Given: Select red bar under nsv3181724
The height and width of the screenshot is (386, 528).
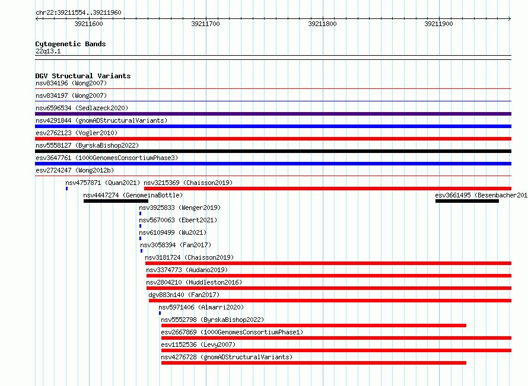Looking at the screenshot, I should coord(328,263).
